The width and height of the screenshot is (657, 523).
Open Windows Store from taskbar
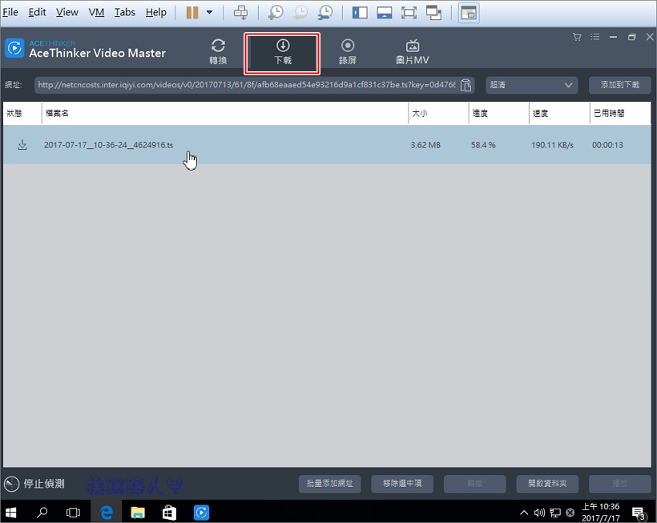point(169,512)
